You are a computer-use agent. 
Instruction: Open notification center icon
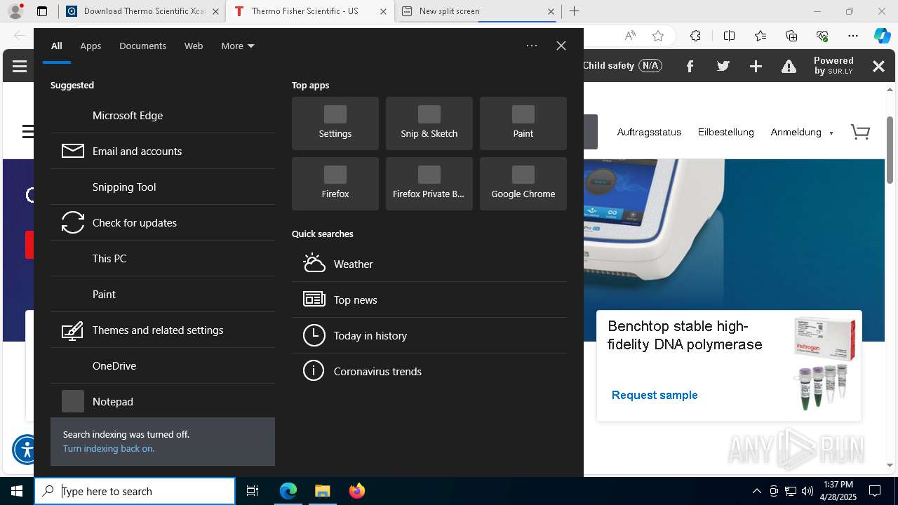[875, 491]
